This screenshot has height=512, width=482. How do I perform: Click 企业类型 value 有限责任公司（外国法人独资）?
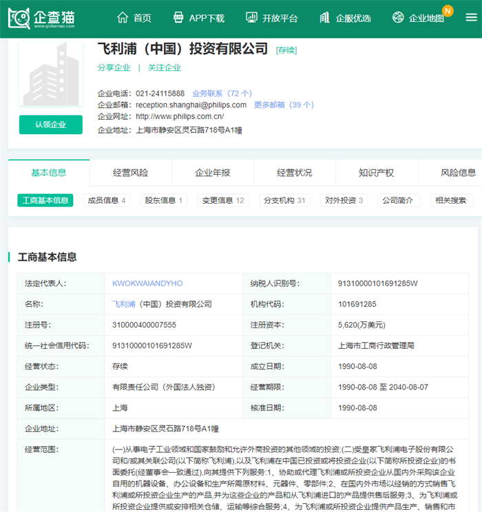(x=164, y=387)
